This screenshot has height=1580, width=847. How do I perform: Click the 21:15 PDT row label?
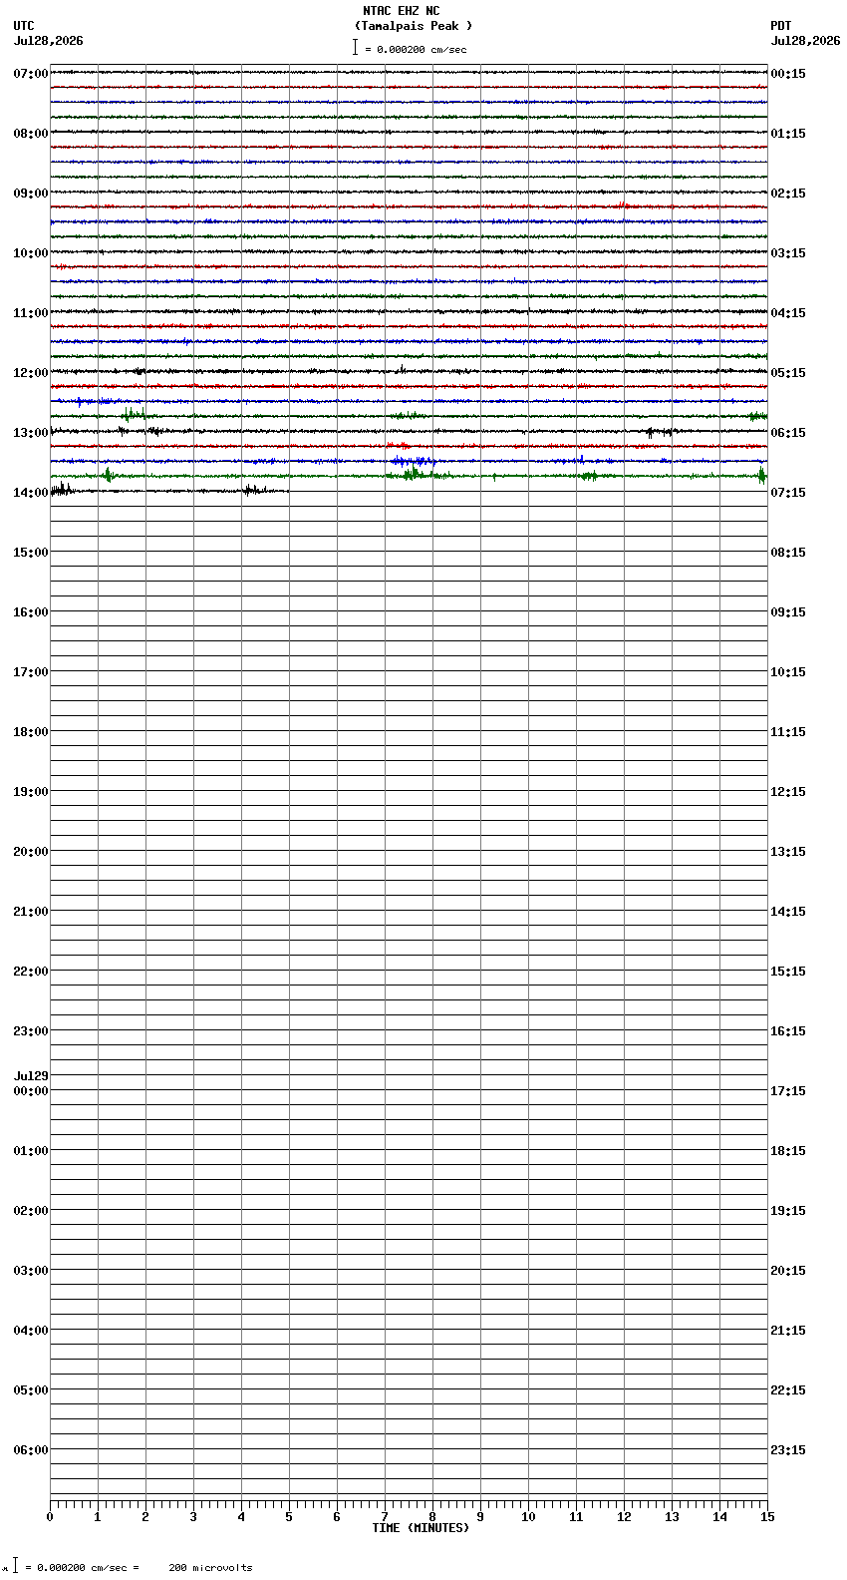[788, 1331]
